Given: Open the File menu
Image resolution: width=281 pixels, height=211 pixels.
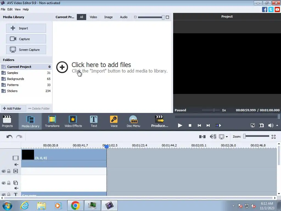Looking at the screenshot, I should tap(3, 9).
